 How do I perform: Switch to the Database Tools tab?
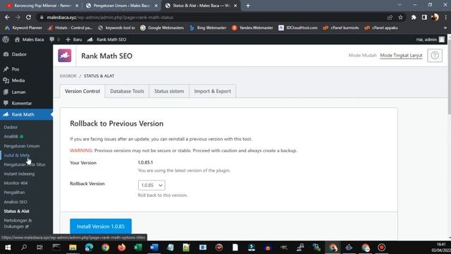[x=127, y=91]
